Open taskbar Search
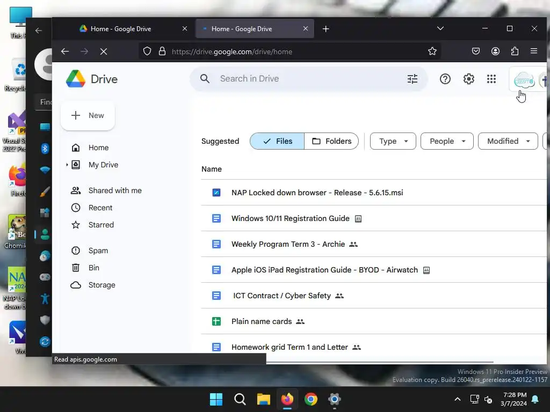Viewport: 550px width, 412px height. pos(240,399)
